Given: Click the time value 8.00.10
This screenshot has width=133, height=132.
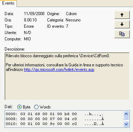Looking at the screenshot, I should click(30, 20).
